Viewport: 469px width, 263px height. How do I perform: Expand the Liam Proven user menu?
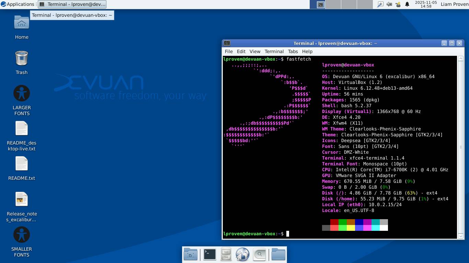click(454, 4)
